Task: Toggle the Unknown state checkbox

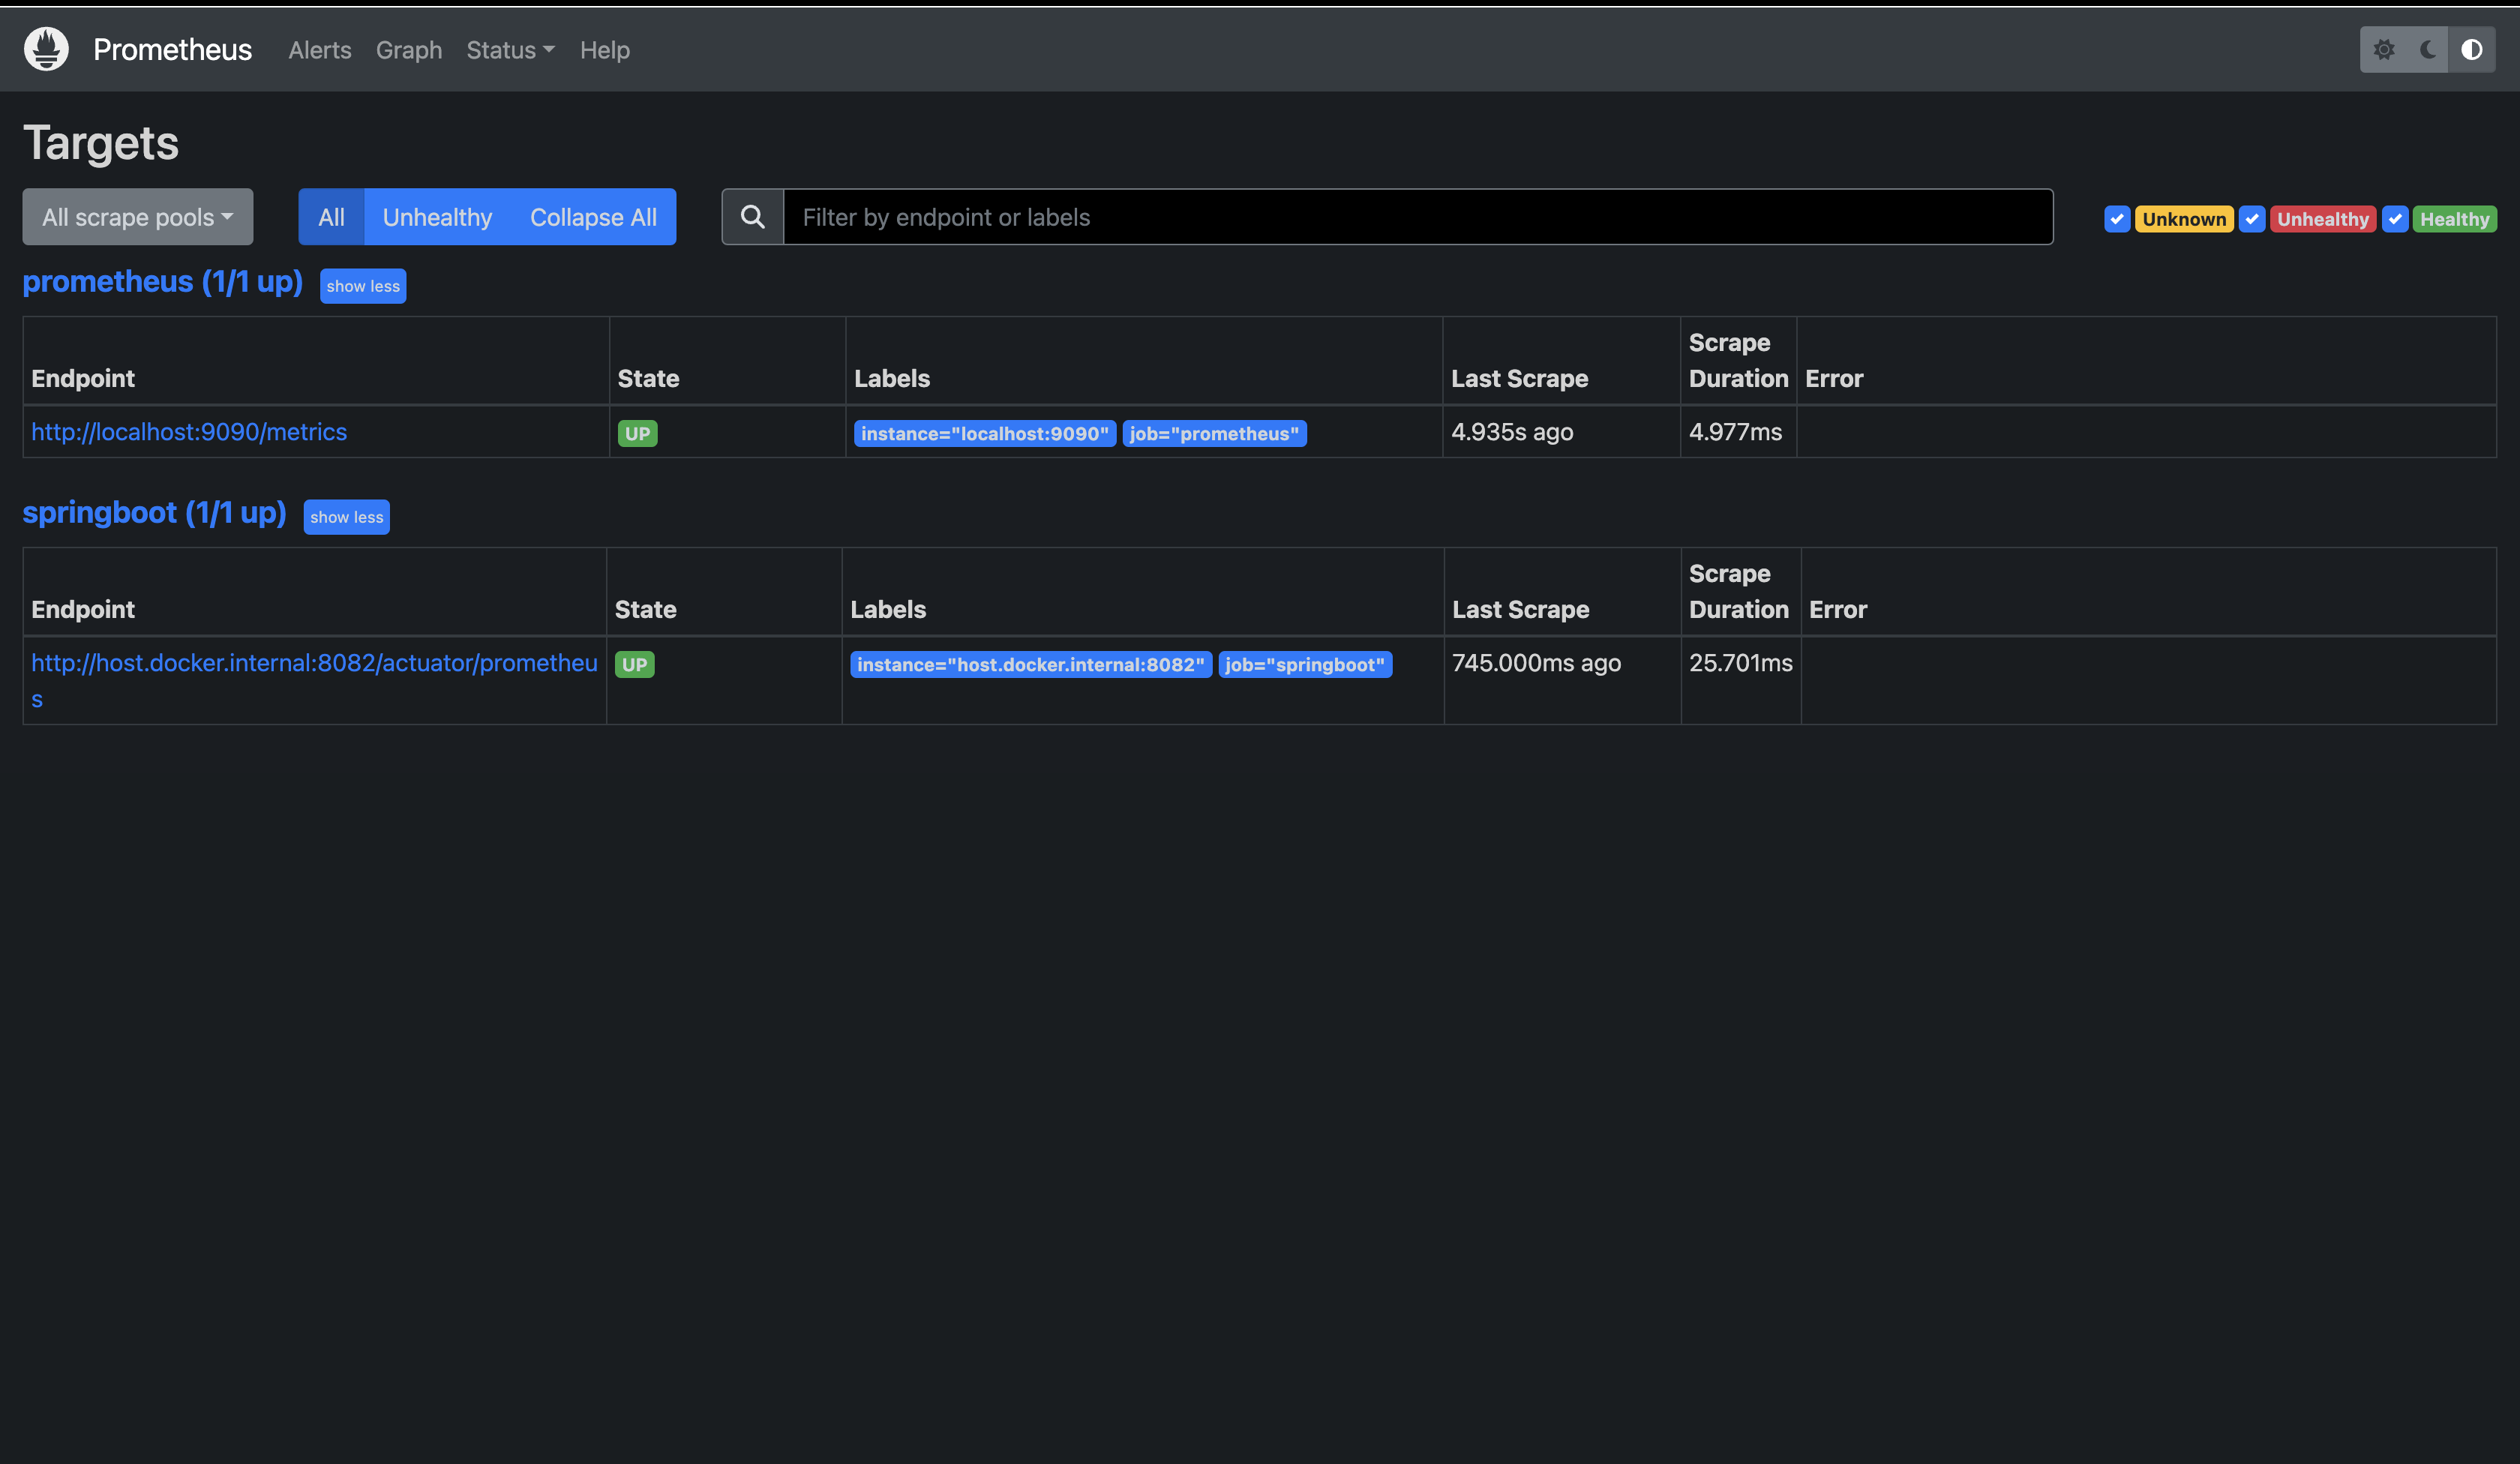Action: [x=2116, y=219]
